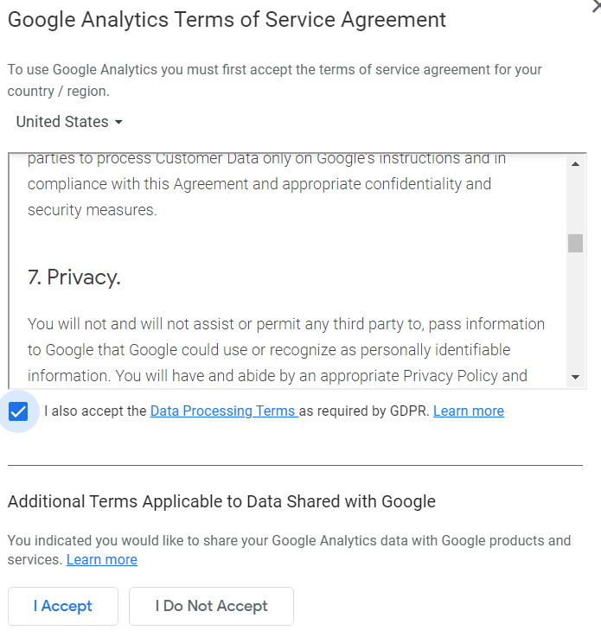This screenshot has width=601, height=637.
Task: Click the 'security measures' text line
Action: 93,210
